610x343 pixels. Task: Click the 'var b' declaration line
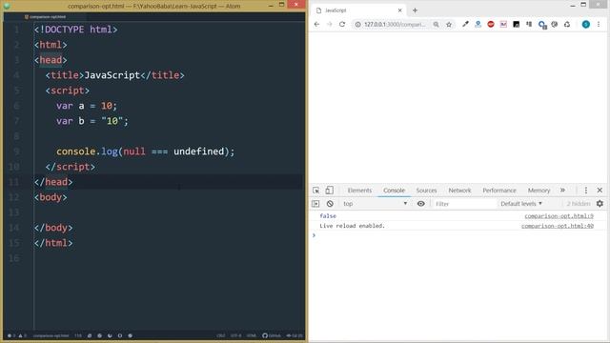click(92, 121)
